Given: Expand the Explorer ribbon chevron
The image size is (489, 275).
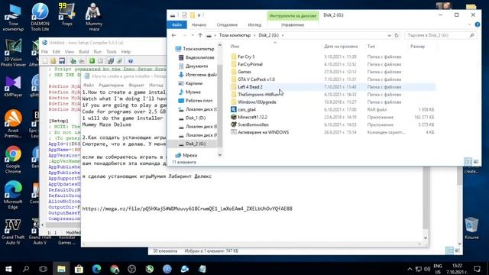Looking at the screenshot, I should point(470,24).
